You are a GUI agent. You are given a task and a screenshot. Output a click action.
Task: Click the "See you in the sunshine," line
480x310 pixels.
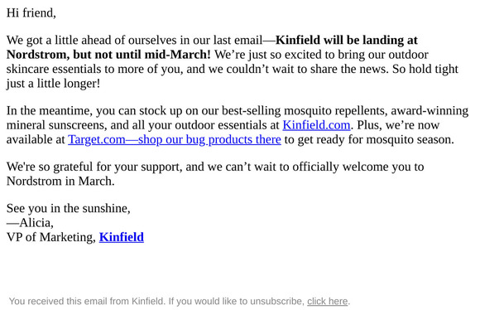pyautogui.click(x=68, y=208)
